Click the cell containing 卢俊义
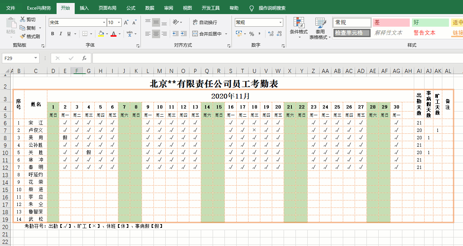This screenshot has height=246, width=463. click(x=36, y=130)
